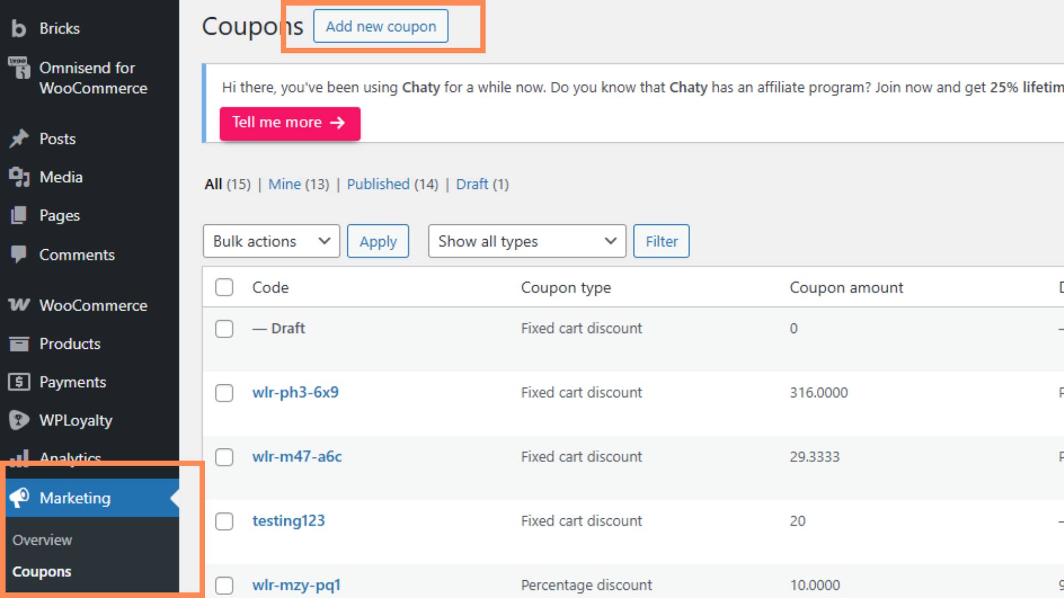Open Coupons submenu item under Marketing
1064x598 pixels.
point(42,571)
